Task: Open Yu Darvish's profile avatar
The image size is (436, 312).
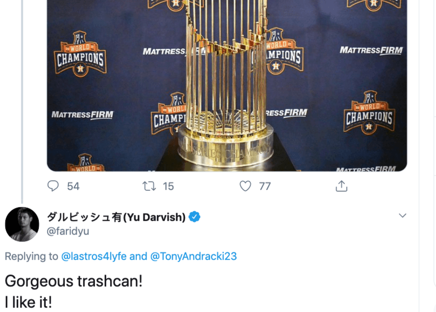Action: pyautogui.click(x=22, y=224)
